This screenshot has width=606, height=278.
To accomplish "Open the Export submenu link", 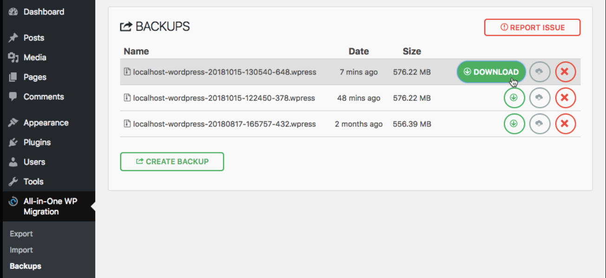I will 21,234.
